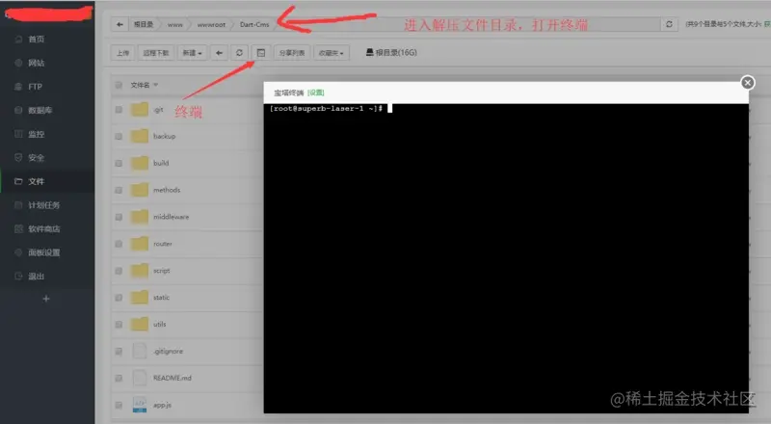Click the script folder icon
This screenshot has height=424, width=771.
[140, 271]
